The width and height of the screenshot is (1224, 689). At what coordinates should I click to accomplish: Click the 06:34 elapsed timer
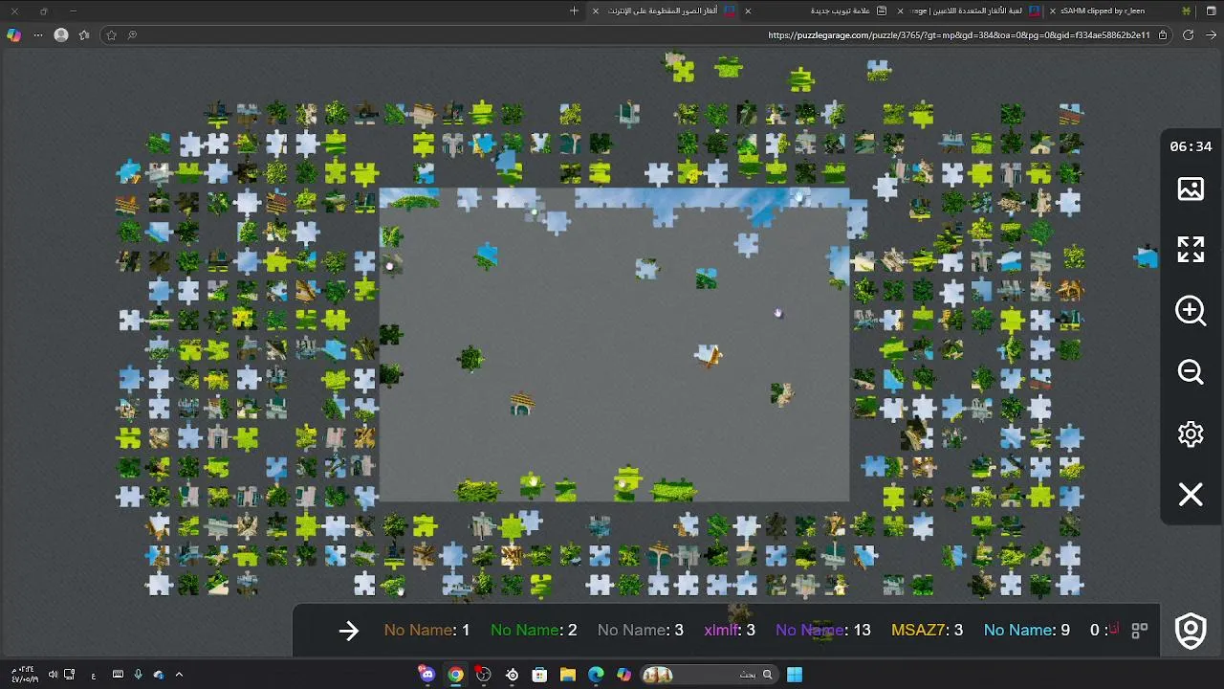click(x=1191, y=146)
